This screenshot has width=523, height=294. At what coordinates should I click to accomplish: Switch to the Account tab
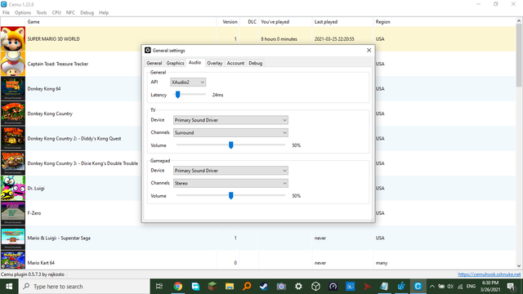(235, 63)
